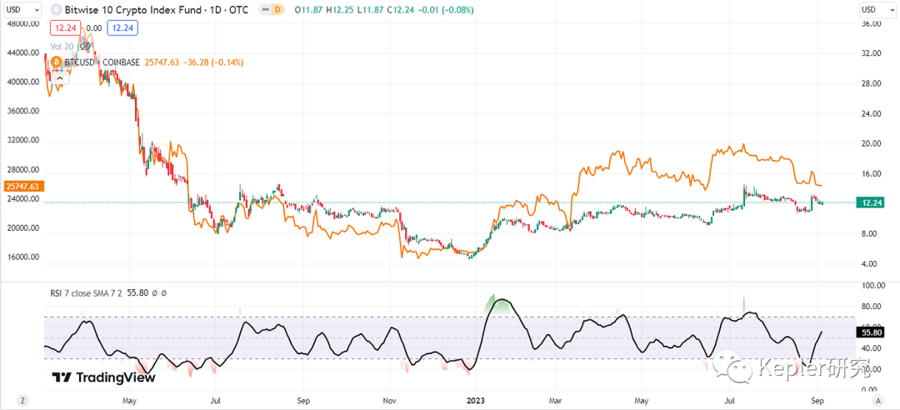This screenshot has width=900, height=410.
Task: Click the Z timezone button below the left axis
Action: [x=22, y=400]
